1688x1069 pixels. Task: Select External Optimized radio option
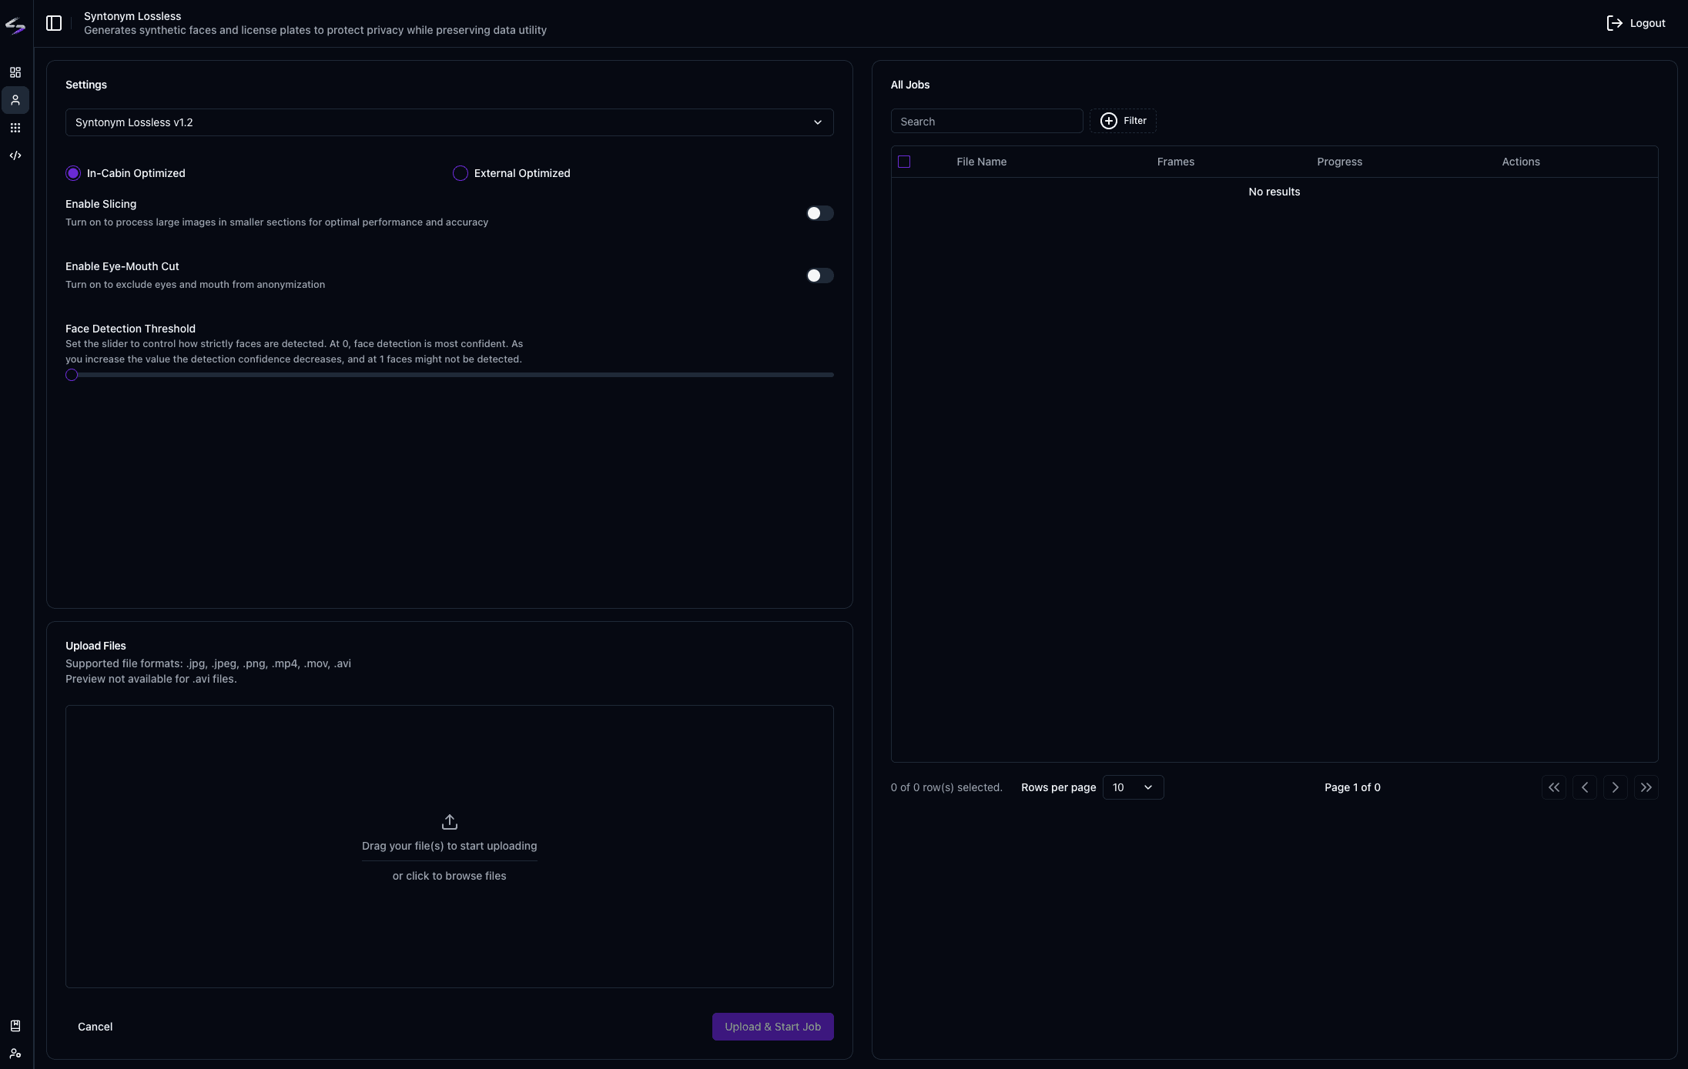(x=461, y=173)
